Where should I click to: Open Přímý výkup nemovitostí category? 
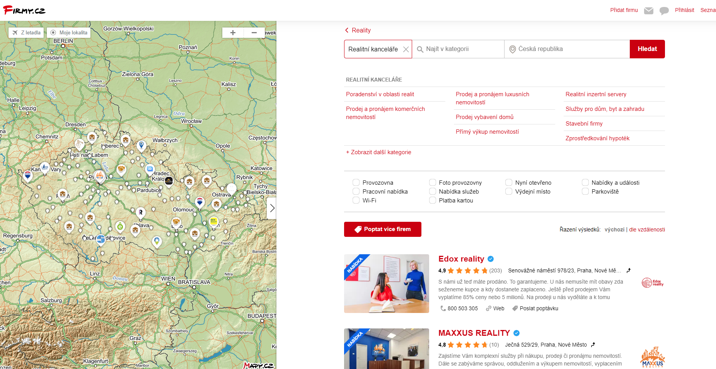tap(487, 132)
